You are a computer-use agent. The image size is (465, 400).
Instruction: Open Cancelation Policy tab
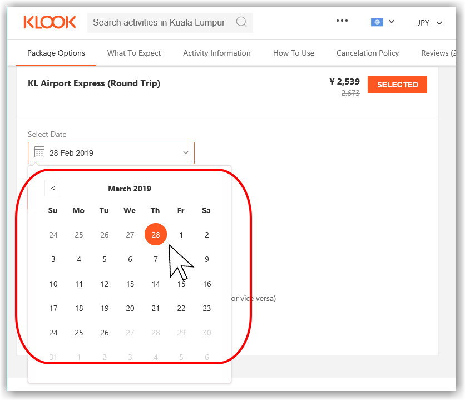pyautogui.click(x=368, y=53)
